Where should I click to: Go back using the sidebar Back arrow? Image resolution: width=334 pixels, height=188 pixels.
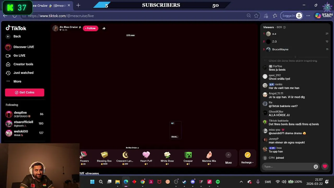(x=8, y=37)
